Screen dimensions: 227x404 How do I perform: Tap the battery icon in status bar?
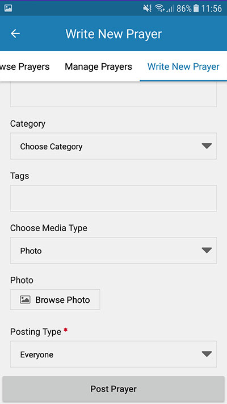pos(196,9)
